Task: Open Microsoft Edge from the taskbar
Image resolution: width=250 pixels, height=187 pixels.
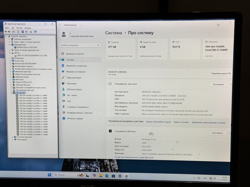Action: click(107, 176)
